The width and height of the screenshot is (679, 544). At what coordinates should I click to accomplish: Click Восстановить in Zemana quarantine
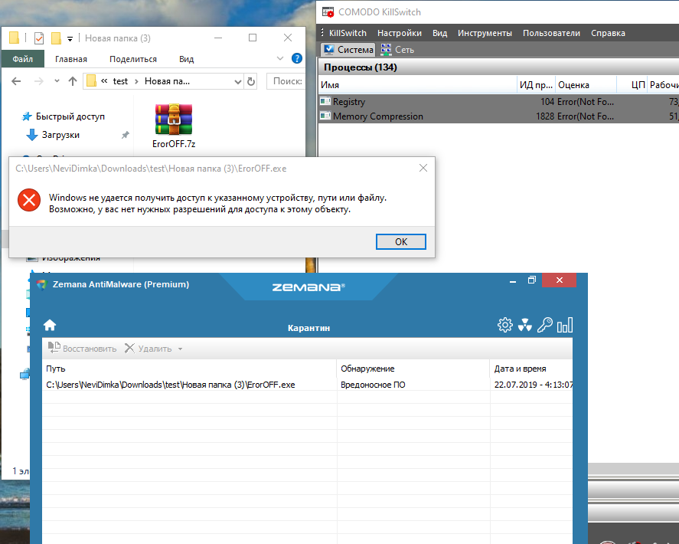click(82, 348)
